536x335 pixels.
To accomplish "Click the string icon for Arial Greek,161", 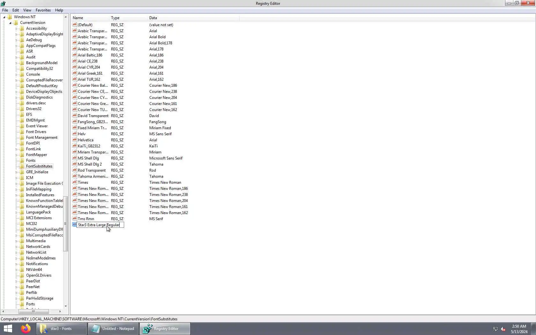I will (74, 73).
